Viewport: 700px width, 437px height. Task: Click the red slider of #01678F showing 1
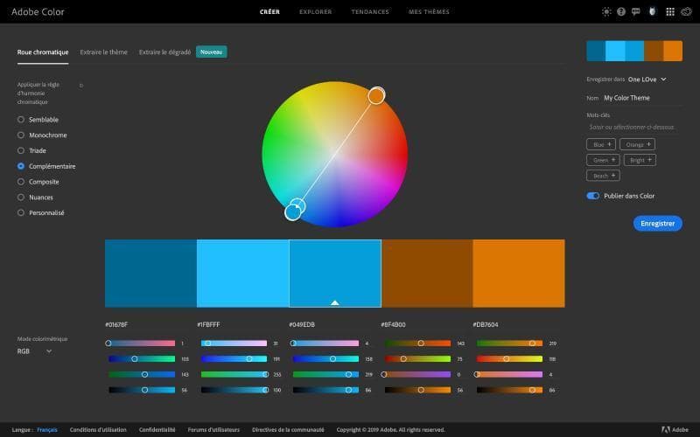[142, 343]
